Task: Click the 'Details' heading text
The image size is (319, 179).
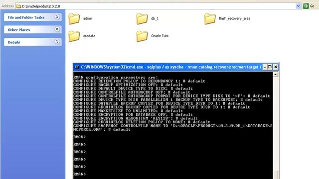Action: tap(14, 42)
